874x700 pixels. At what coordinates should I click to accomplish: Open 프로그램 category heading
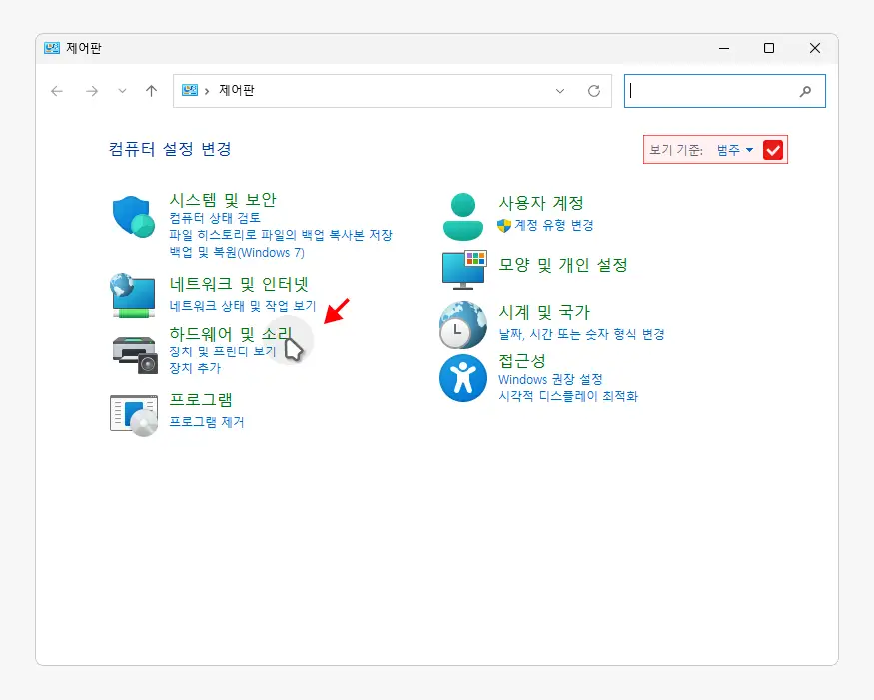[201, 400]
